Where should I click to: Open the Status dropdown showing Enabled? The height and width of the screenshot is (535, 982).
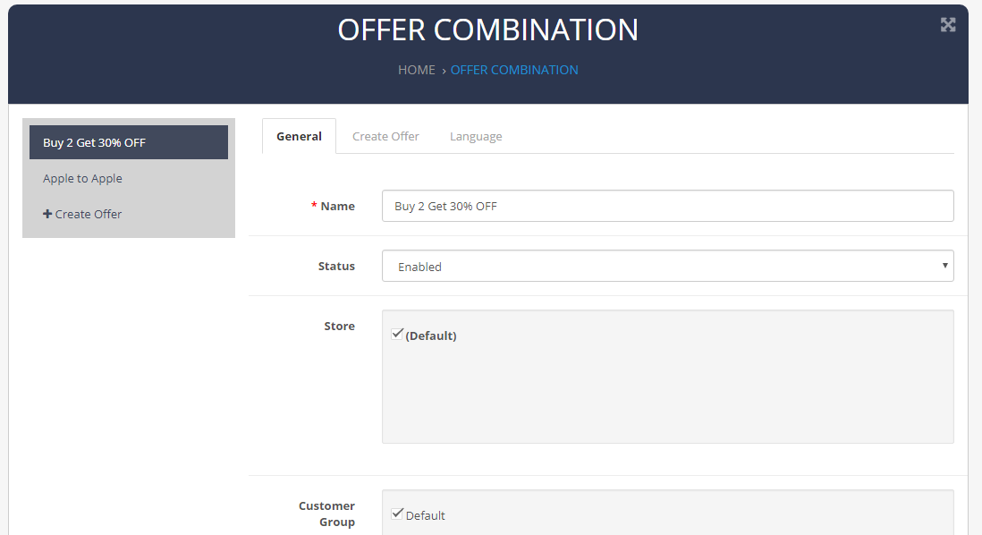(667, 267)
